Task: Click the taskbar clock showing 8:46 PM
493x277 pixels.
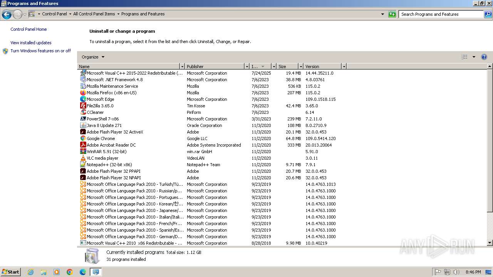Action: [x=473, y=272]
